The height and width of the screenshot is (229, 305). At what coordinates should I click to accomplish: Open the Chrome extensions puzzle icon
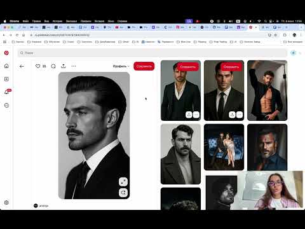[285, 35]
